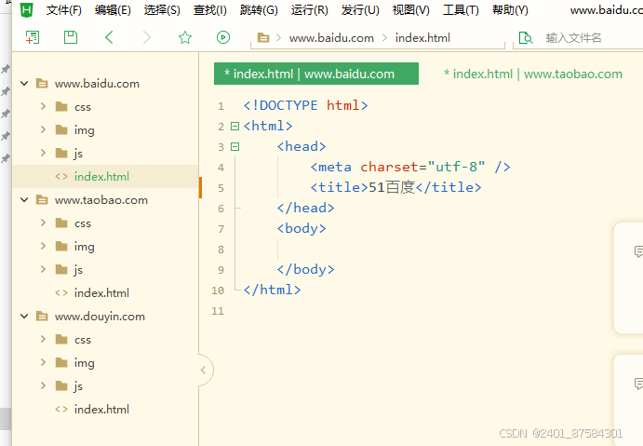Click www.baidu.com in the breadcrumb path
643x446 pixels.
tap(331, 38)
